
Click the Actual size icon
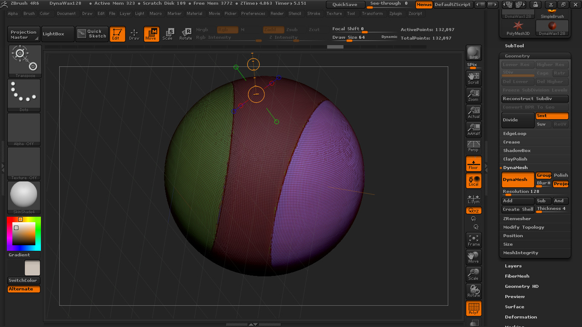coord(473,112)
